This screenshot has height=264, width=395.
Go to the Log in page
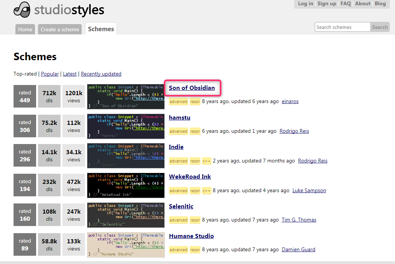pos(305,4)
